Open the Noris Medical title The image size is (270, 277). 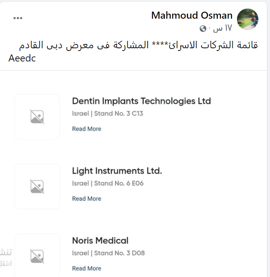point(100,240)
